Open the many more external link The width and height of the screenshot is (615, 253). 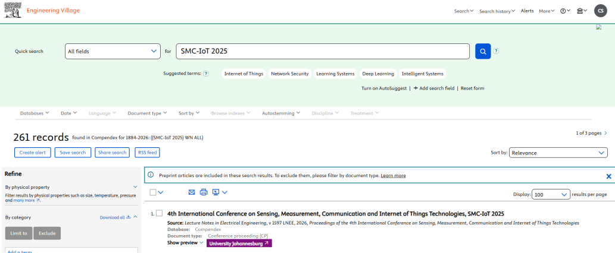coord(27,200)
